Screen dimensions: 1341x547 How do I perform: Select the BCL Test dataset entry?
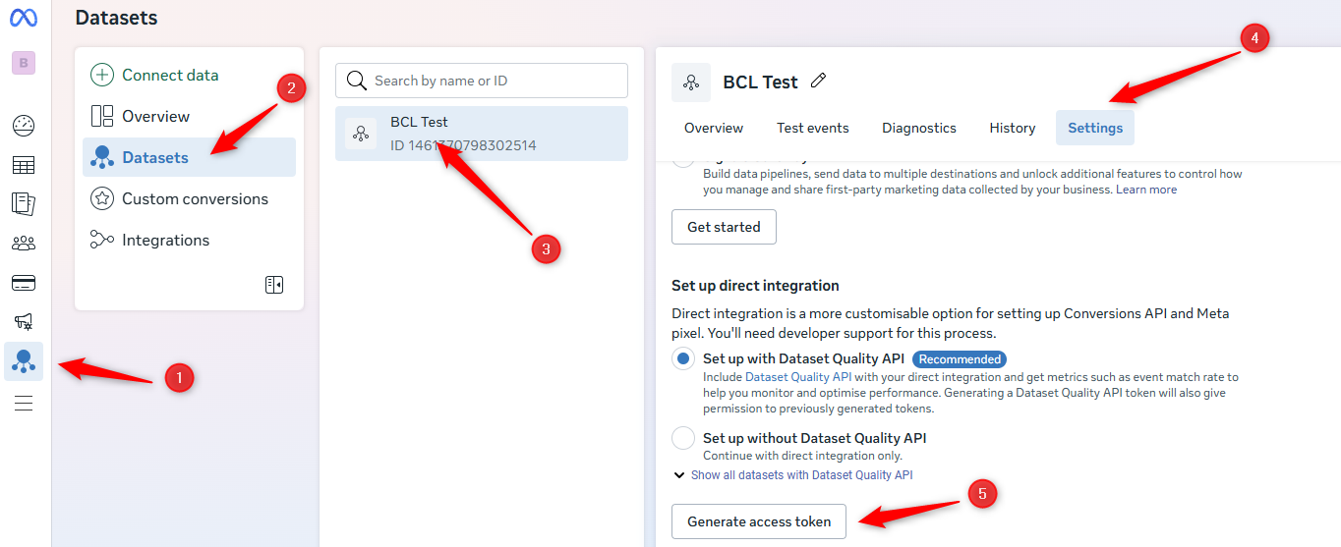point(482,134)
